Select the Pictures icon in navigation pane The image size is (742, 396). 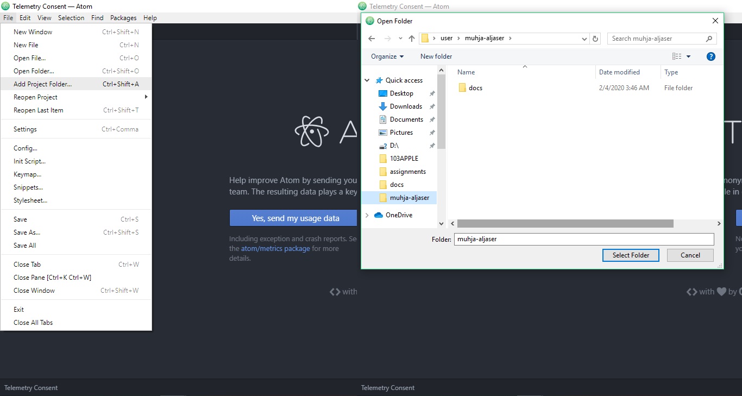point(382,133)
